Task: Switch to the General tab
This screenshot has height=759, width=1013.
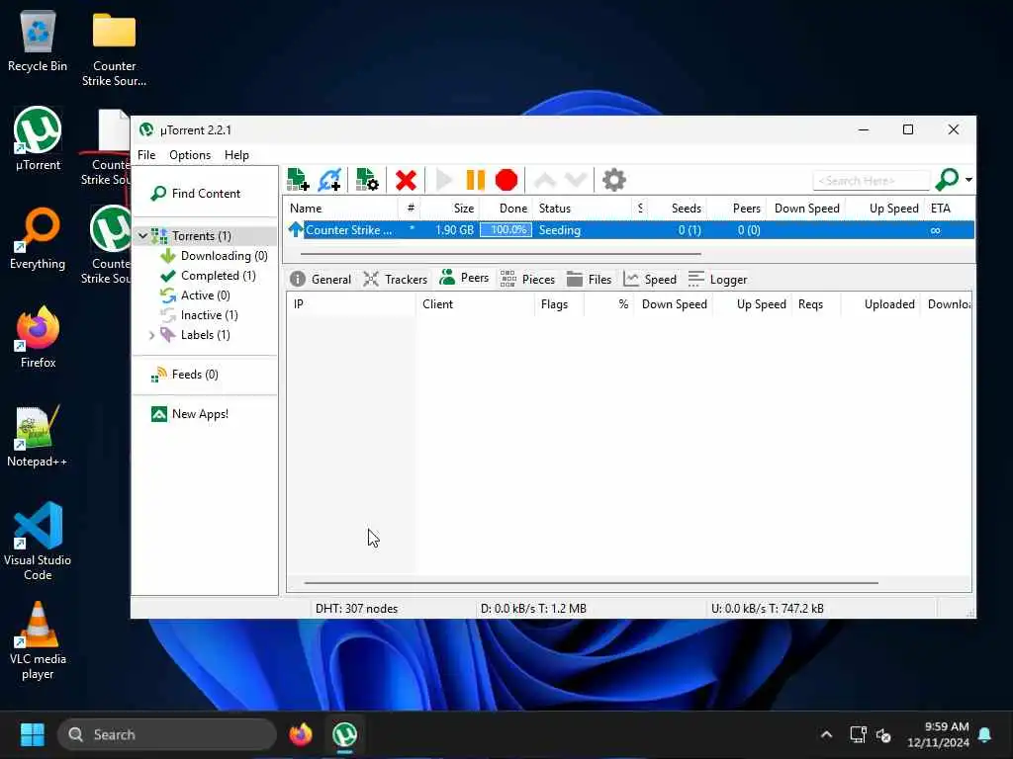Action: (x=322, y=279)
